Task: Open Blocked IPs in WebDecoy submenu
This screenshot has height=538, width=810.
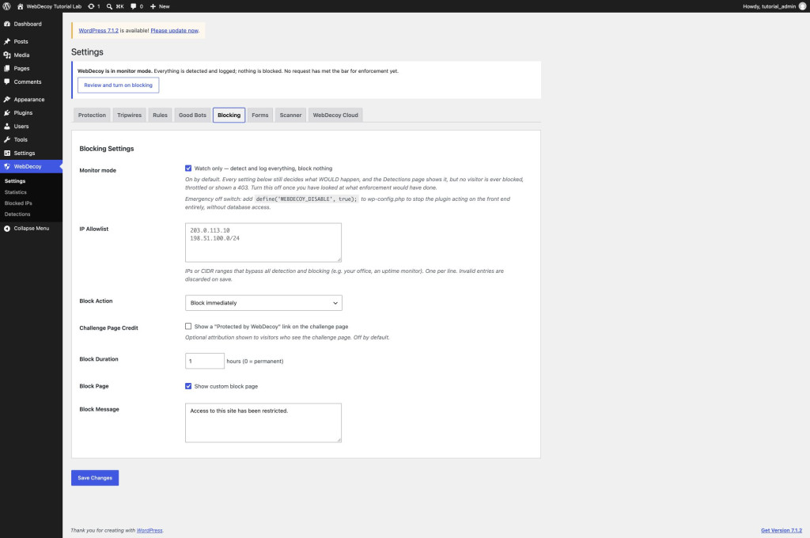Action: (x=18, y=203)
